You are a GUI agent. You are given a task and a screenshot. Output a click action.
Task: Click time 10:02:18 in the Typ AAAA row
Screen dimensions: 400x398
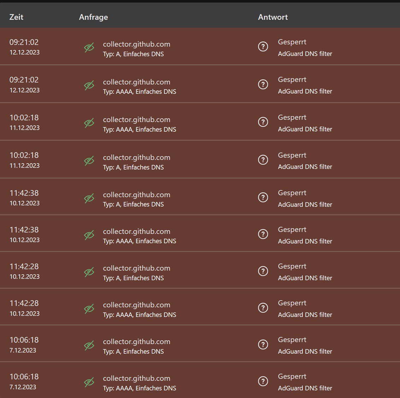coord(24,118)
